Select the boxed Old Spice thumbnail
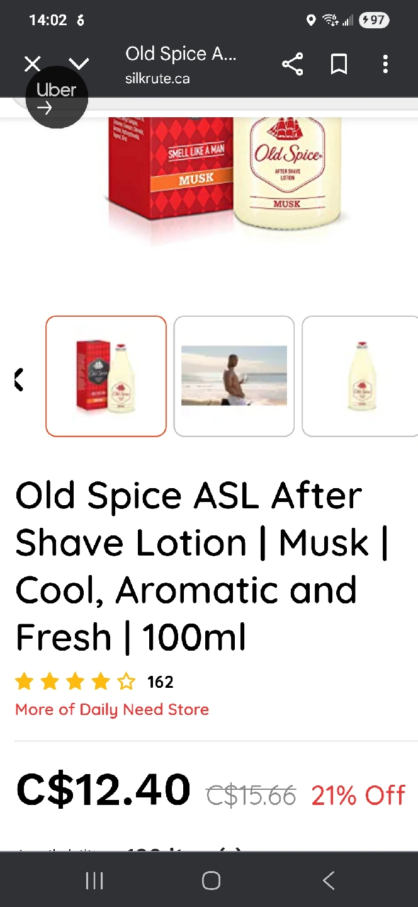Image resolution: width=418 pixels, height=907 pixels. (106, 376)
